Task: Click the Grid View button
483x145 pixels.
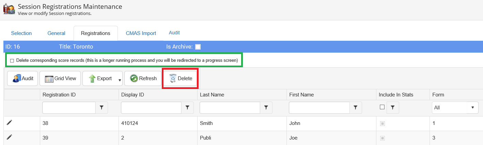Action: 60,78
